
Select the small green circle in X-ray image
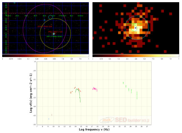pos(134,28)
